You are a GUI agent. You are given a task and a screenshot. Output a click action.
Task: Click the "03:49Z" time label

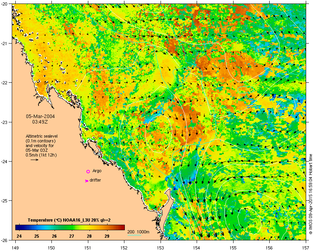tap(40, 122)
